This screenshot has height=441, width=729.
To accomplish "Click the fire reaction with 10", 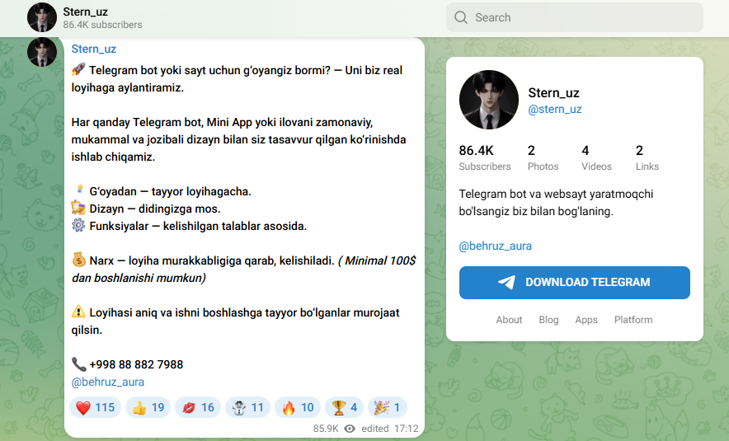I will point(298,407).
